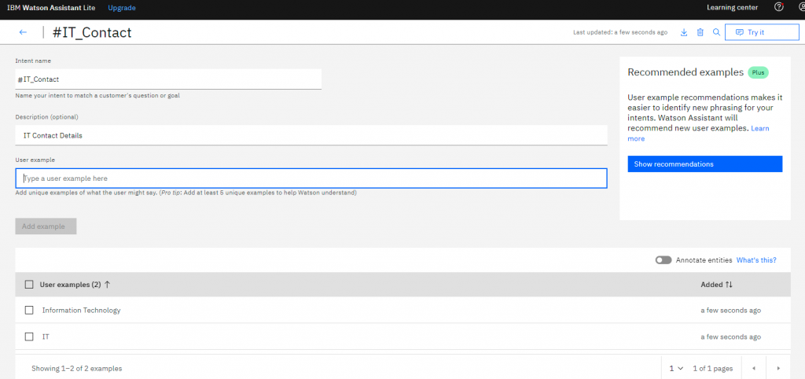Edit the Intent name field

(x=168, y=79)
